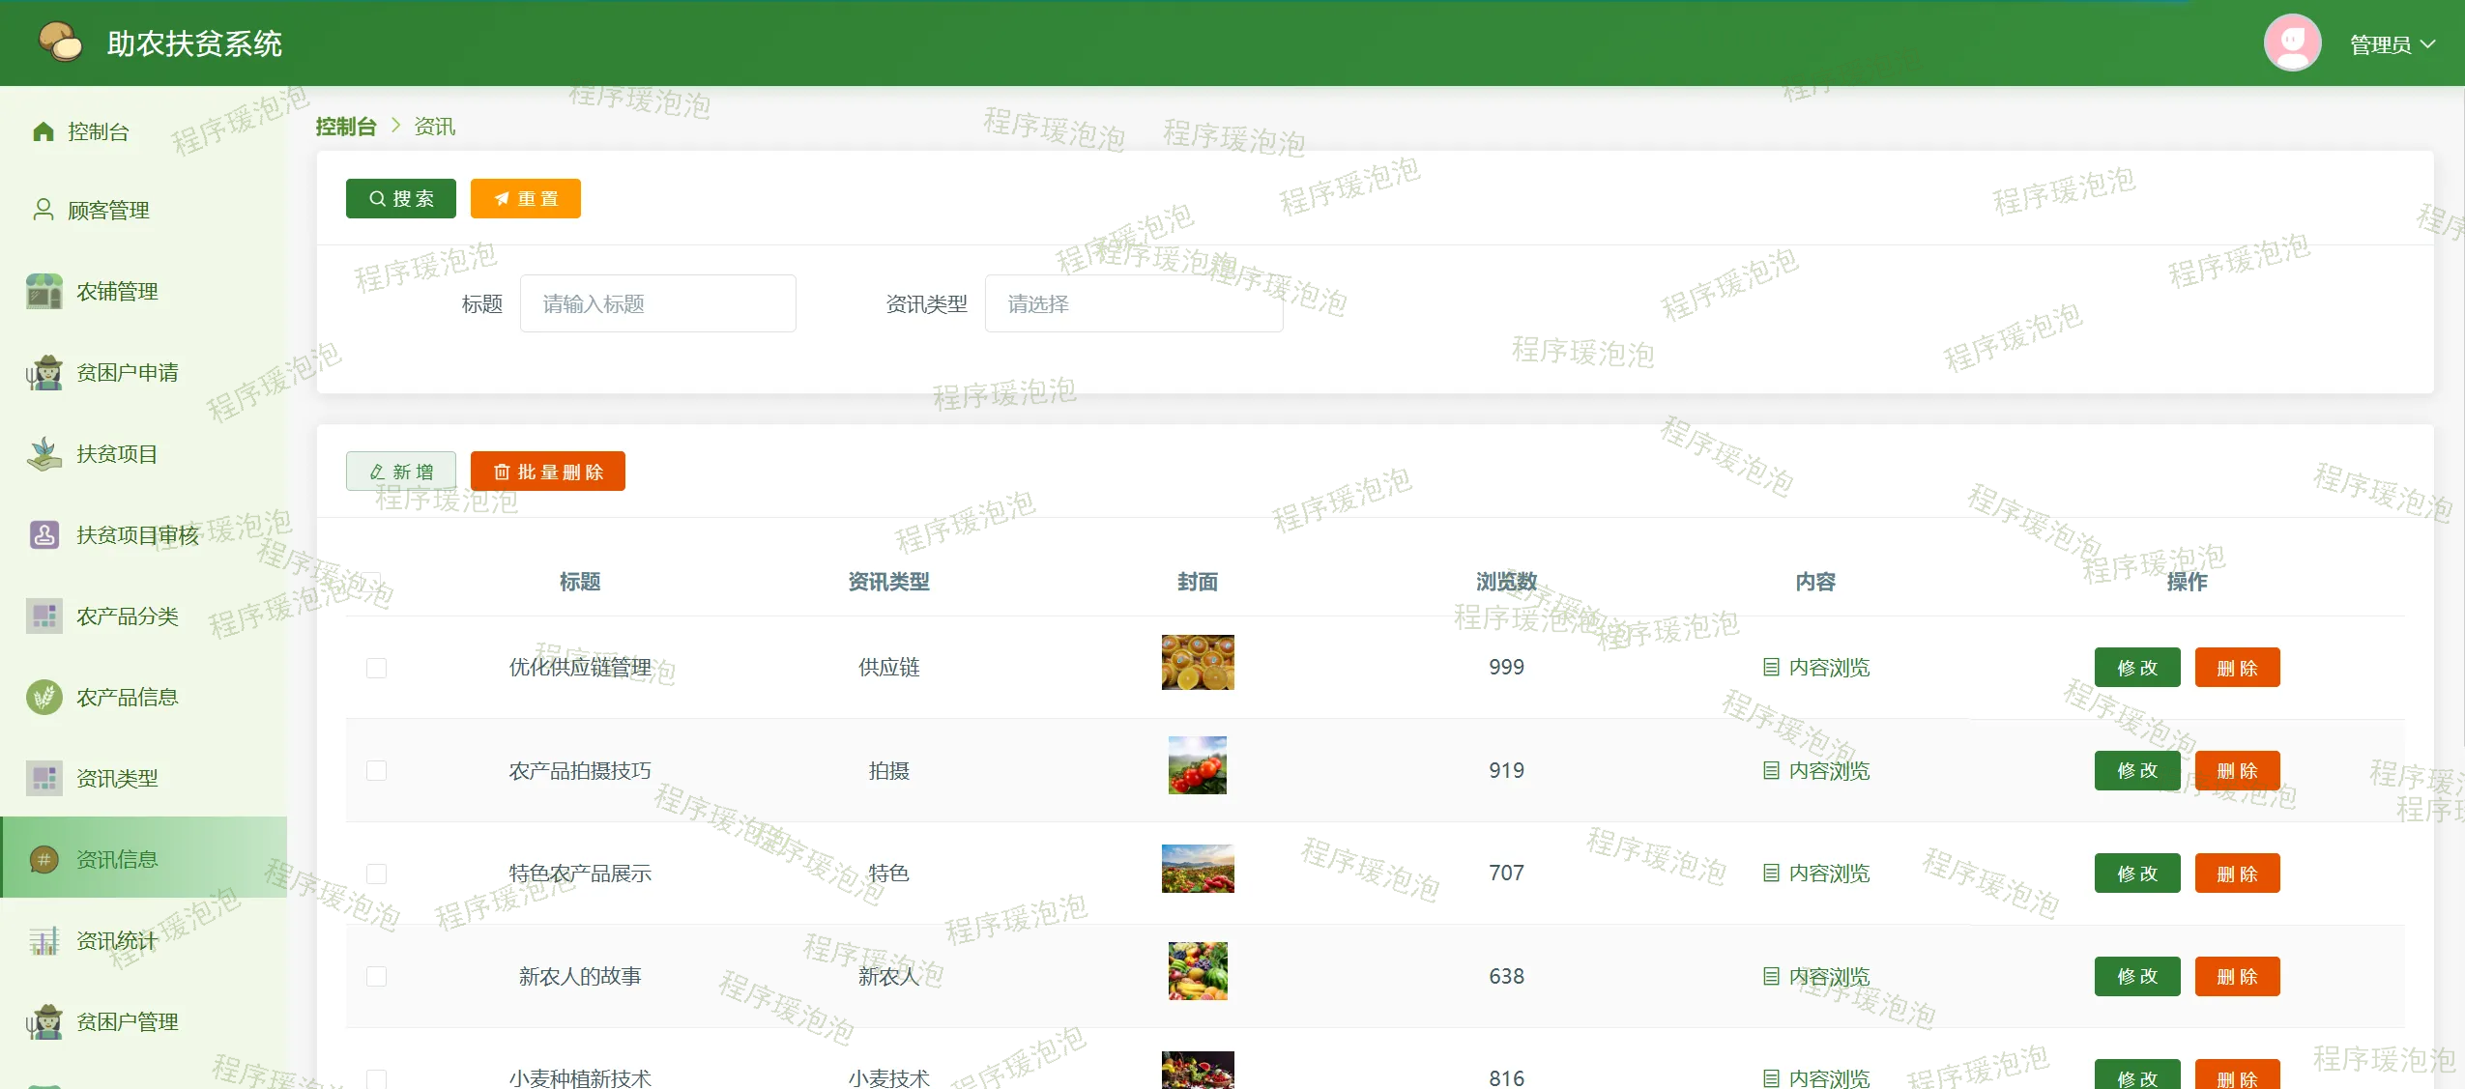Screen dimensions: 2465x1089
Task: Open 农铺管理 shop icon in sidebar
Action: tap(44, 291)
